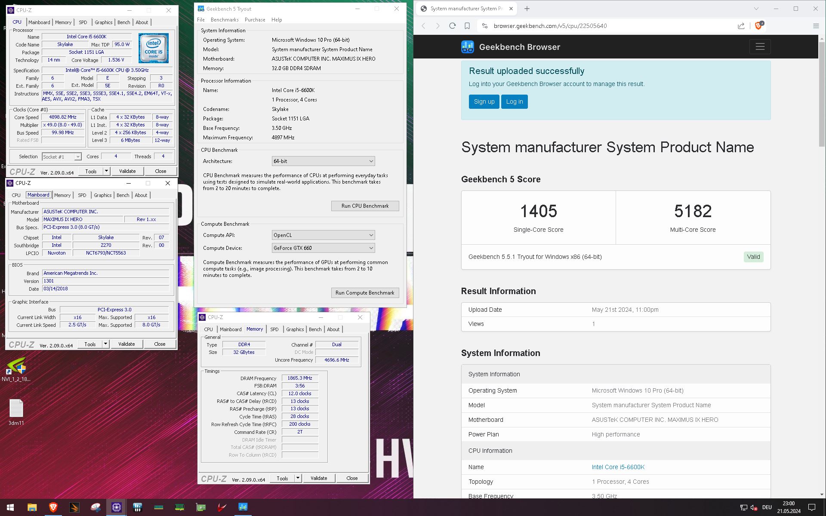The width and height of the screenshot is (826, 516).
Task: Open a new browser tab
Action: pyautogui.click(x=527, y=9)
